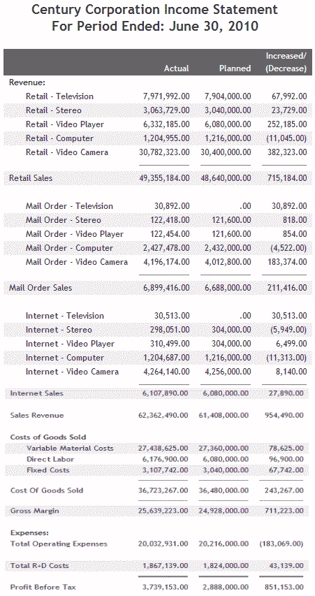This screenshot has width=315, height=596.
Task: Click Retail - Video Camera actual value 30,782,323.00
Action: click(164, 152)
